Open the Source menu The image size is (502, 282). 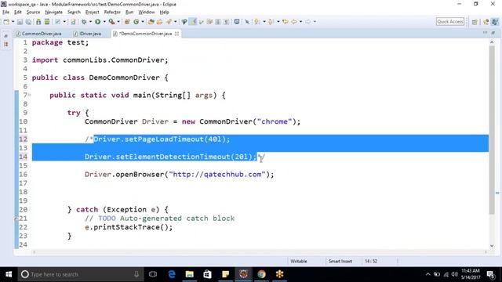[x=33, y=13]
